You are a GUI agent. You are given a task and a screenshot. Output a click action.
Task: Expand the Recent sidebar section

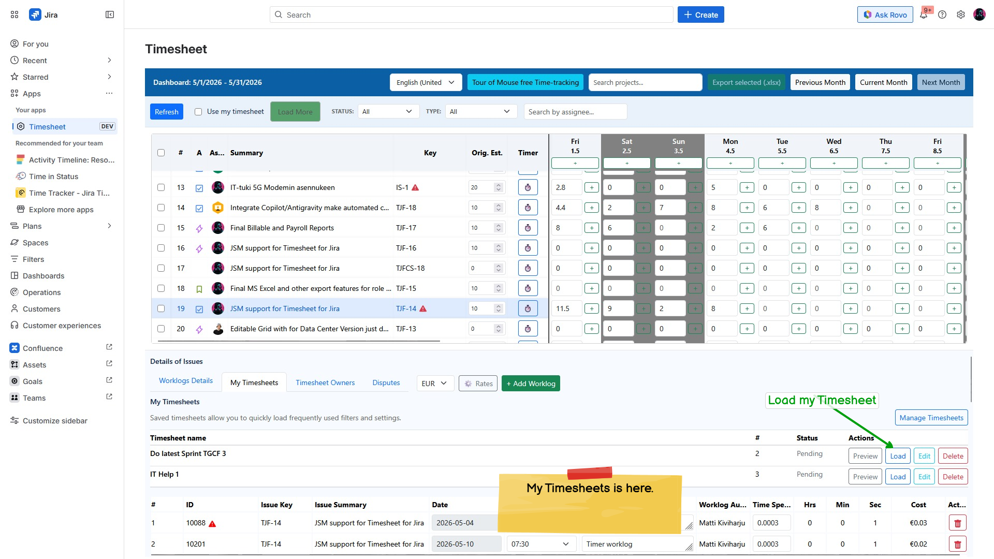(109, 60)
